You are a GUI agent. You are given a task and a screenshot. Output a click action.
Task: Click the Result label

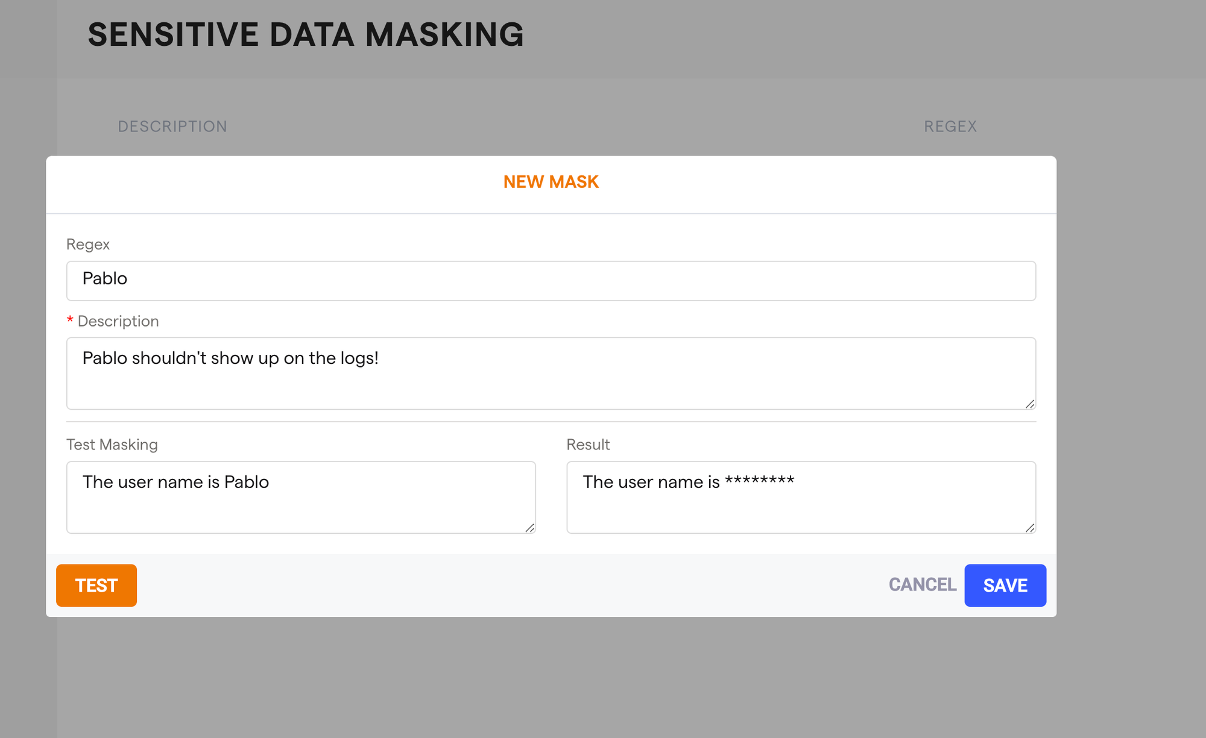(588, 445)
